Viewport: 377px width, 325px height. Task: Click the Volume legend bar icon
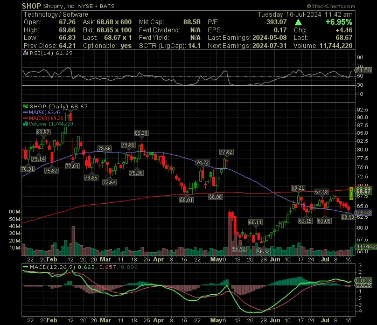coord(25,124)
